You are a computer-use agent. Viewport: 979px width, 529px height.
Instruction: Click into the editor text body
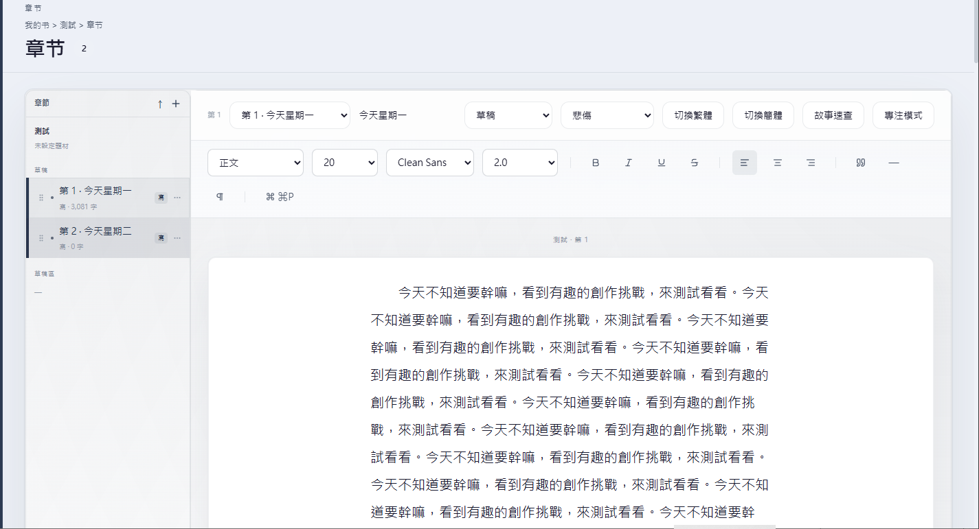pyautogui.click(x=570, y=402)
